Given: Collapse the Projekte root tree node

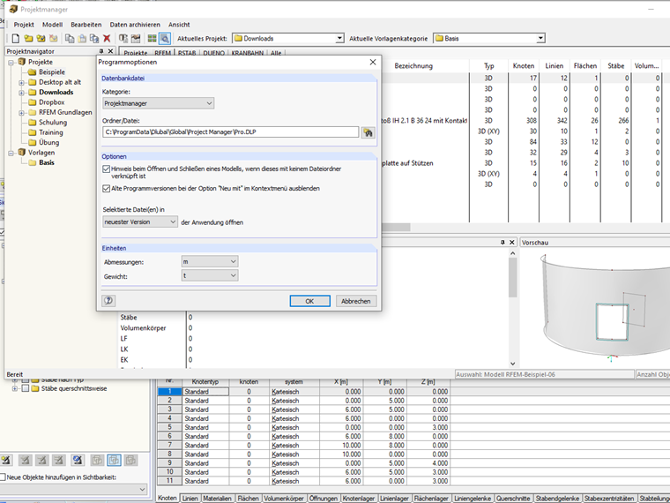Looking at the screenshot, I should [11, 63].
